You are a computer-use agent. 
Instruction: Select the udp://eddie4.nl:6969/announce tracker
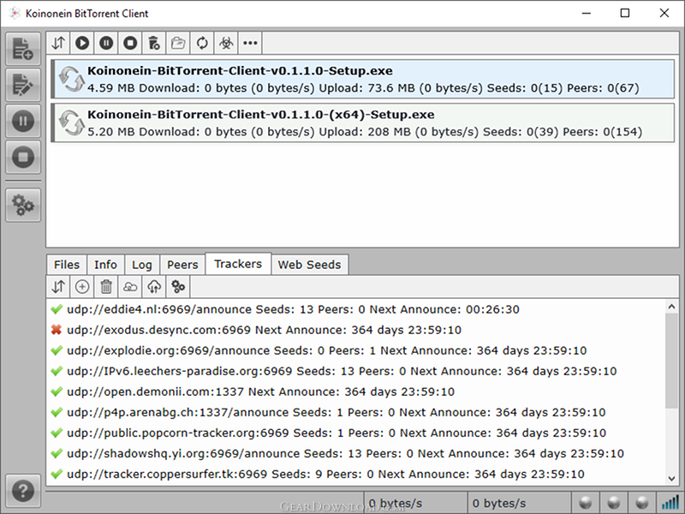click(356, 309)
